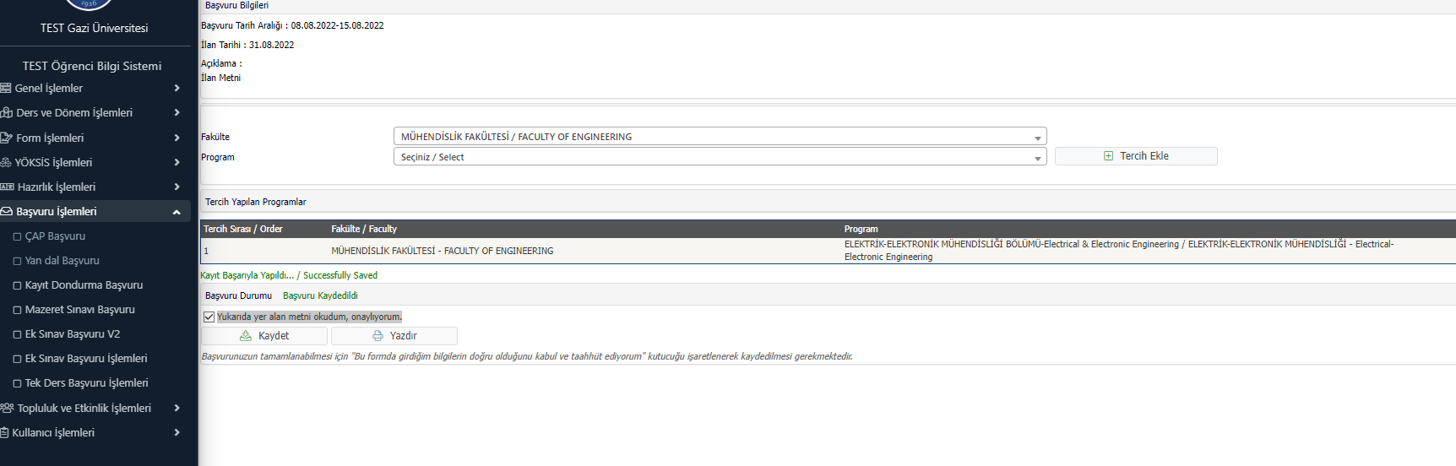Click the Kullanıcı İşlemleri clipboard icon

(4, 432)
